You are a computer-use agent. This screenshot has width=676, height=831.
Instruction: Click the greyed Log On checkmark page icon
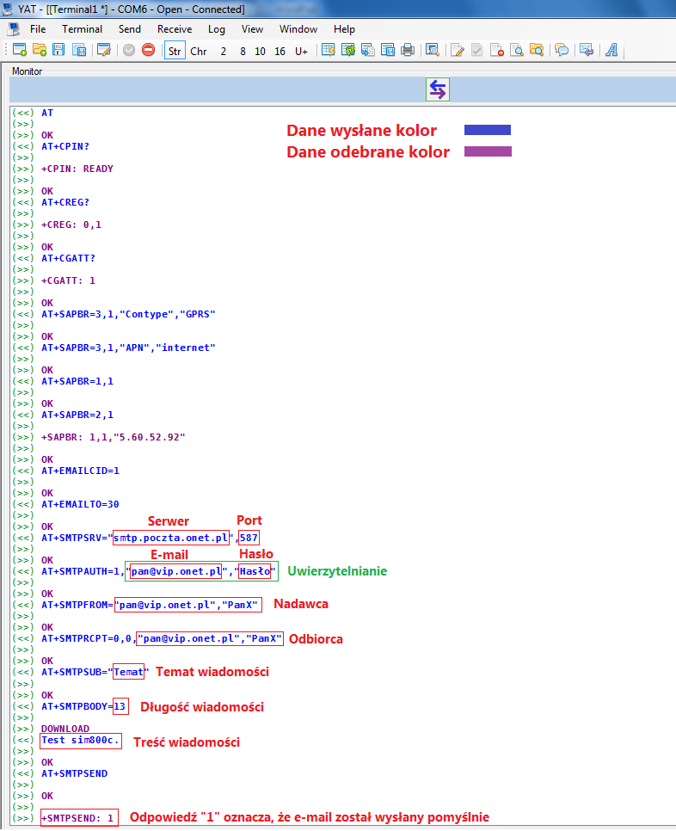tap(476, 50)
